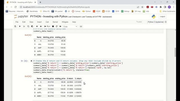Screen dimensions: 180x101
Task: Open the command palette keyboard icon
Action: [x=81, y=26]
